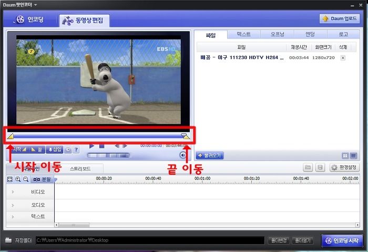
Task: Select the 파일 tab
Action: coord(210,35)
